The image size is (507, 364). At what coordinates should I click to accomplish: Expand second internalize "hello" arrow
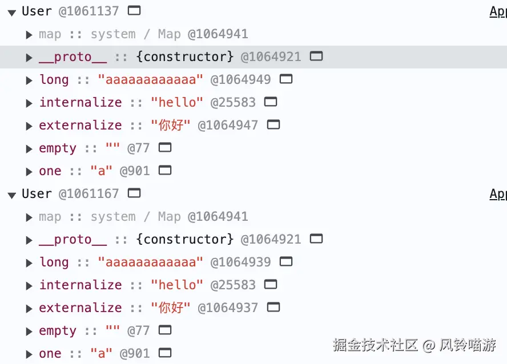coord(29,286)
